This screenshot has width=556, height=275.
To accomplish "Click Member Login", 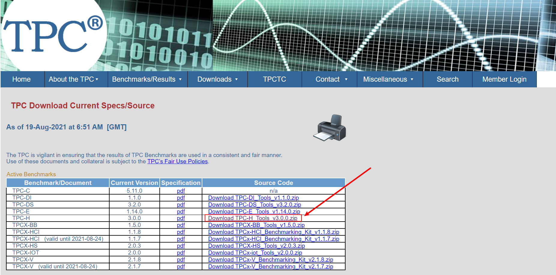I will [504, 79].
